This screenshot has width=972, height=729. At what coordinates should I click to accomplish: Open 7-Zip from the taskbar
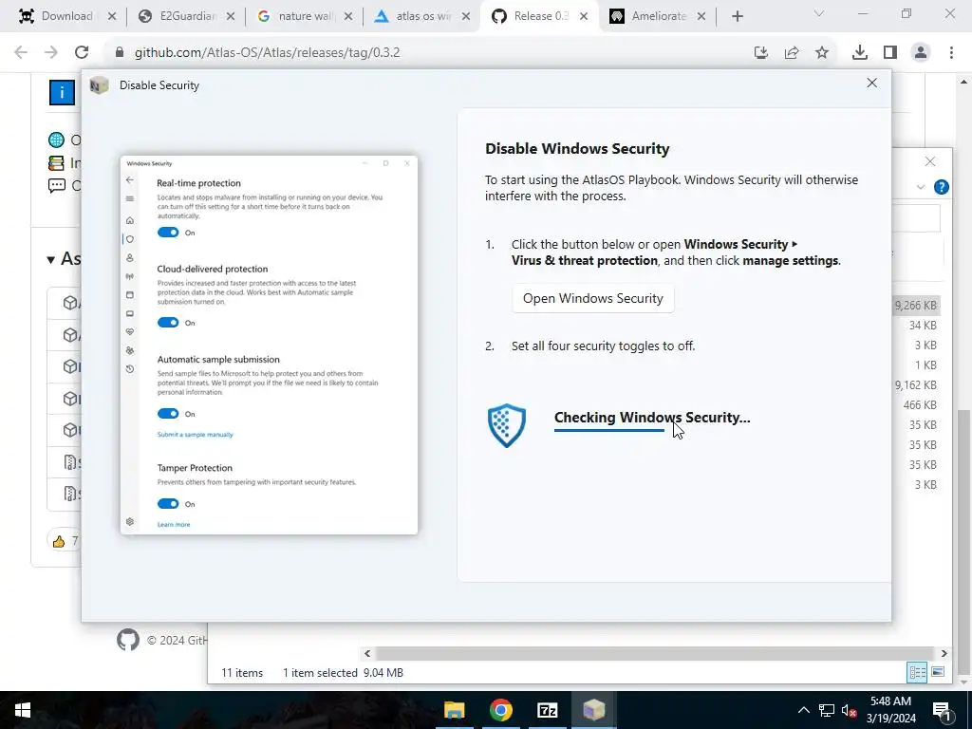[x=547, y=710]
